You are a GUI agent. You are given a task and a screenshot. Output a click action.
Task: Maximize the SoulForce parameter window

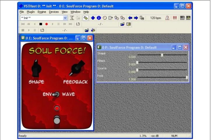pos(180,47)
